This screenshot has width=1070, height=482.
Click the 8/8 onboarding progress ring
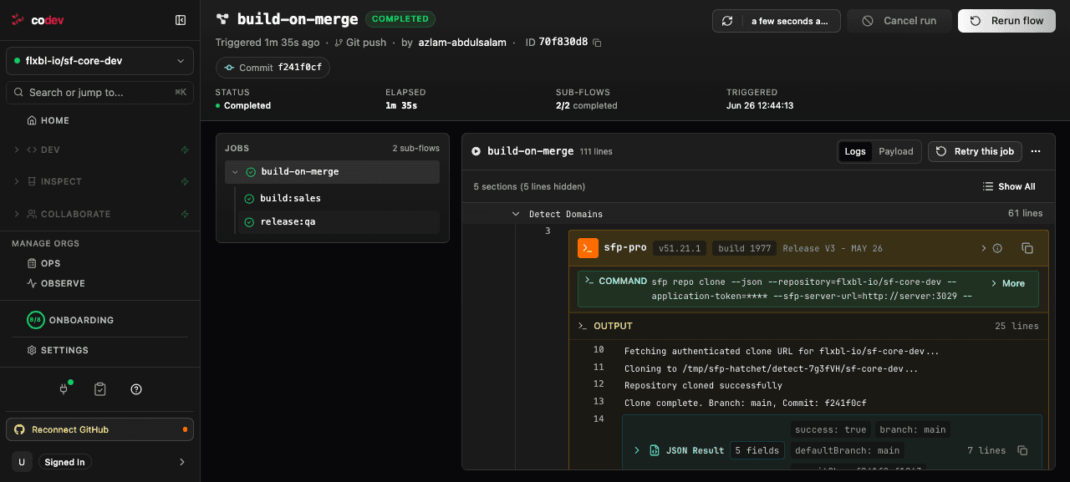click(35, 320)
